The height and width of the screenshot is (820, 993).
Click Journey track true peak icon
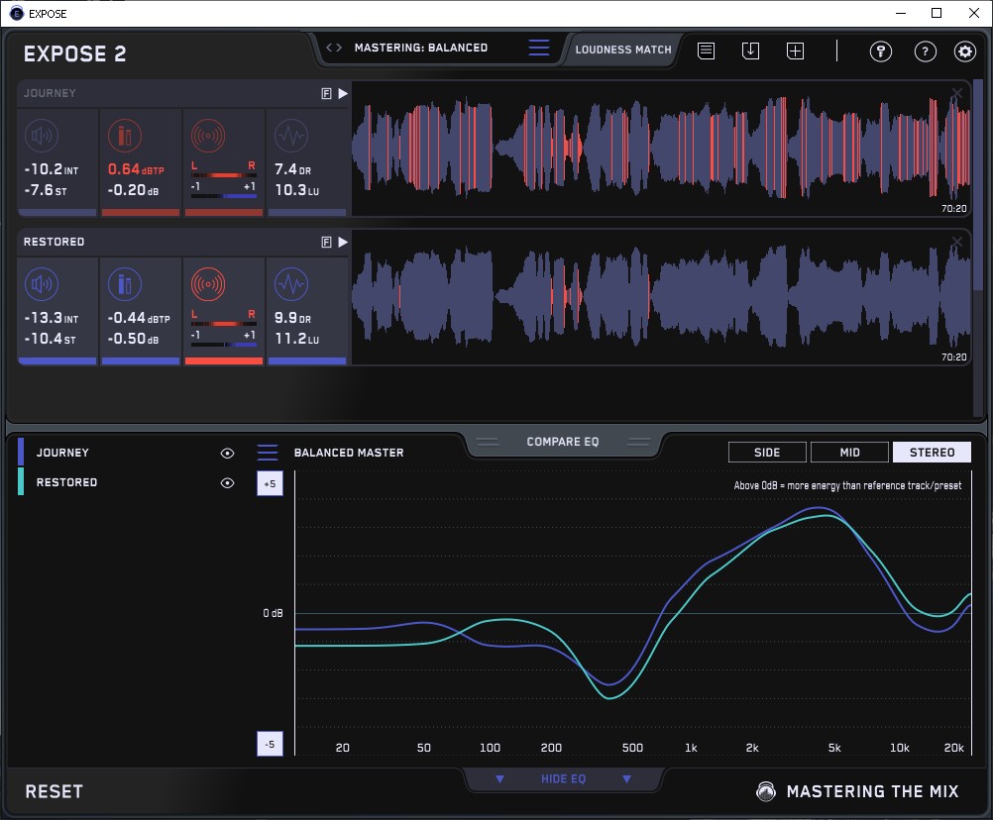pyautogui.click(x=125, y=136)
